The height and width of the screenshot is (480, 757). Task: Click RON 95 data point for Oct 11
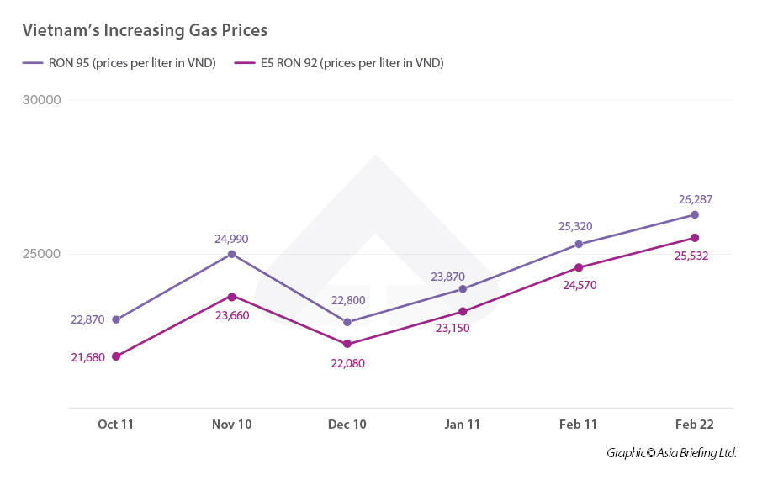click(x=116, y=319)
